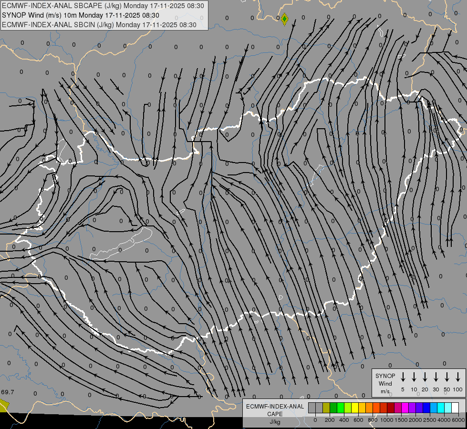Click the wind legend arrow above 100
Screen dimensions: 467x429
[x=458, y=377]
